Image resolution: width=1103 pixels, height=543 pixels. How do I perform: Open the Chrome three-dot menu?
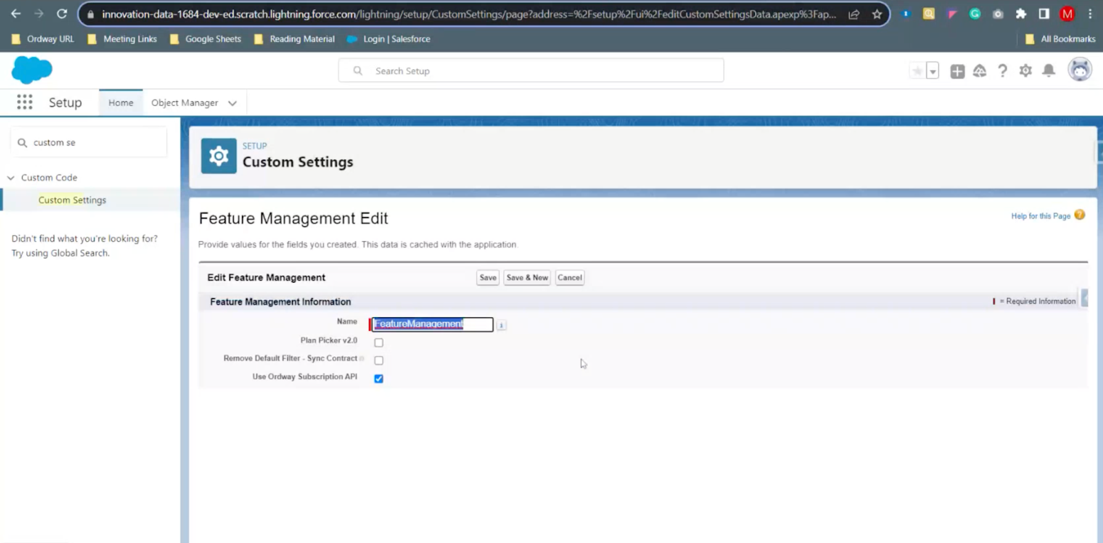coord(1090,14)
